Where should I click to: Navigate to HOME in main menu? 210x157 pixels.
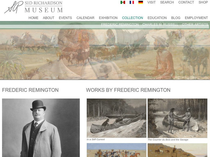point(34,18)
